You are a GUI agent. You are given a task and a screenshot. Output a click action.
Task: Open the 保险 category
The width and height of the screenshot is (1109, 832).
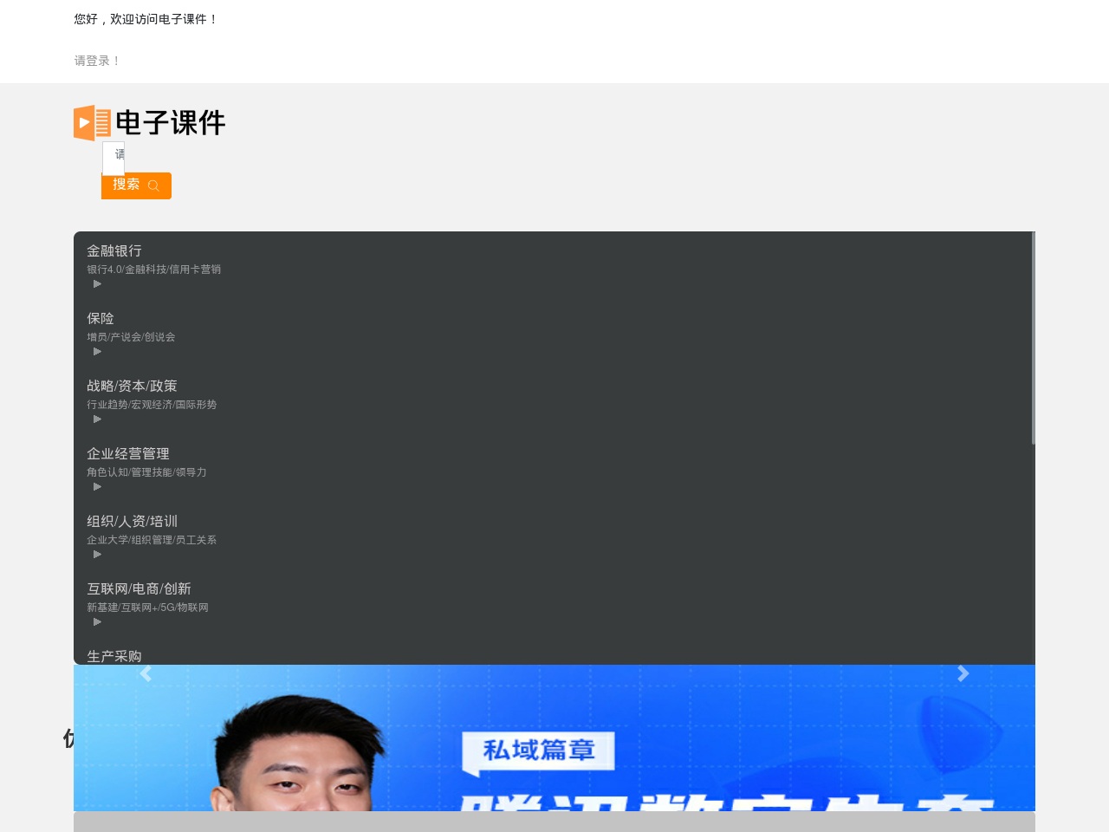click(101, 318)
